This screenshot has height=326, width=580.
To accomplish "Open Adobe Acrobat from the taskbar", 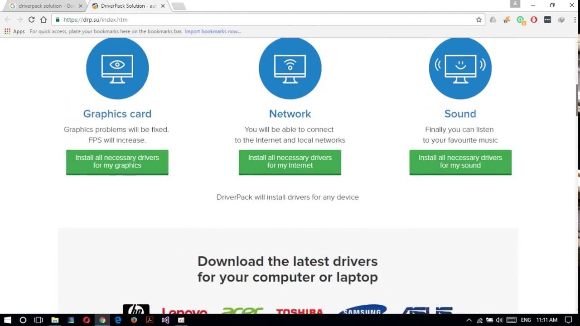I will (150, 320).
